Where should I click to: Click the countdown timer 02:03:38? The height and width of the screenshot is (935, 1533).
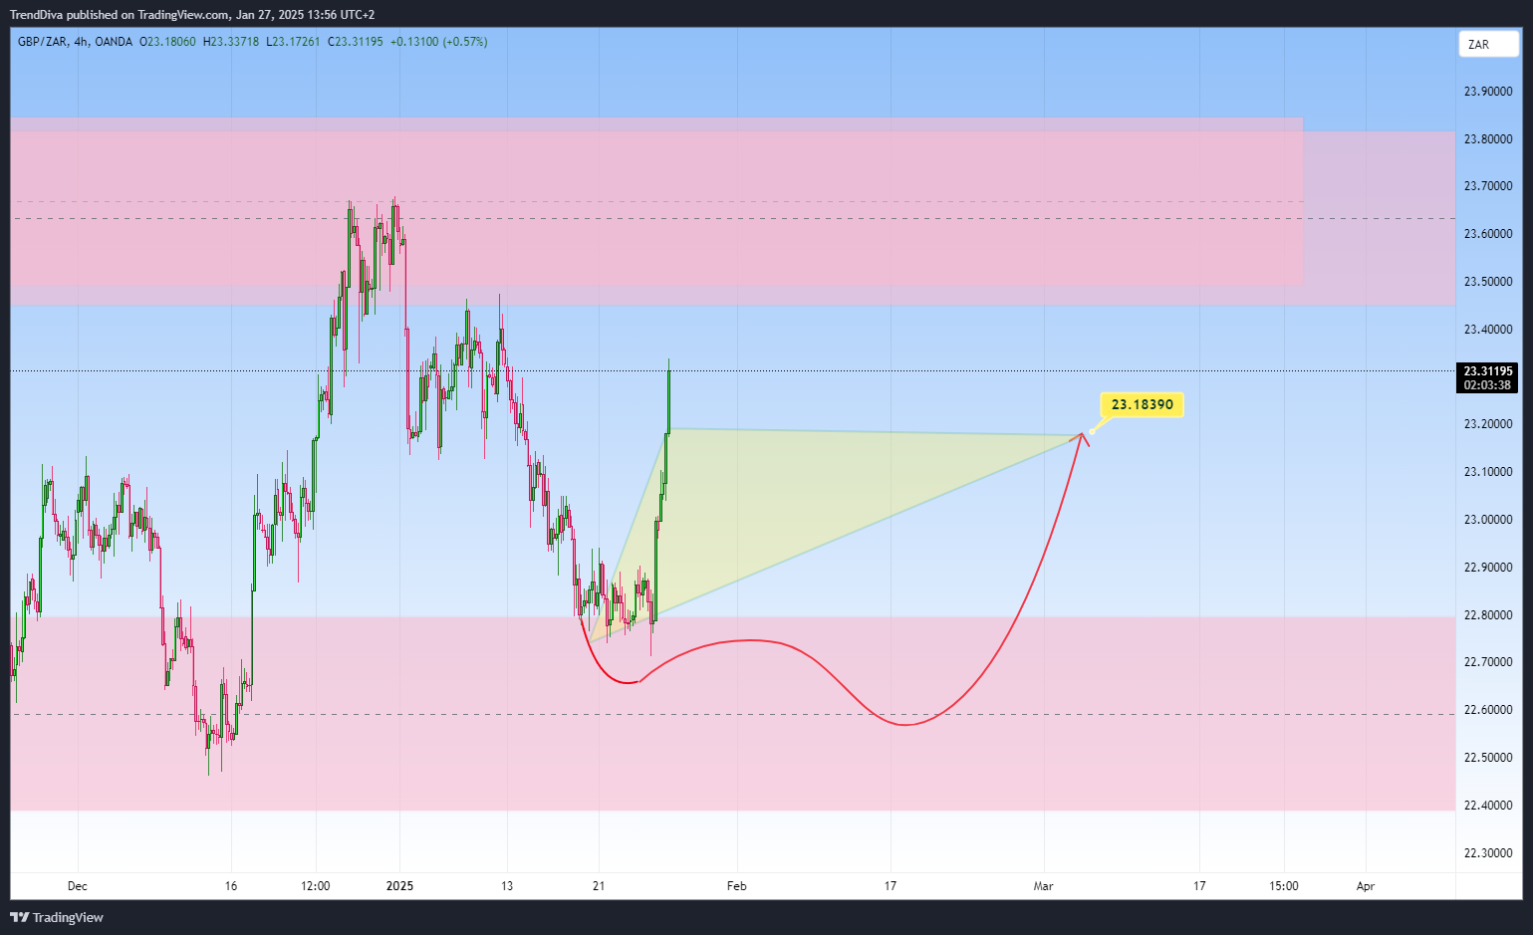pyautogui.click(x=1487, y=385)
